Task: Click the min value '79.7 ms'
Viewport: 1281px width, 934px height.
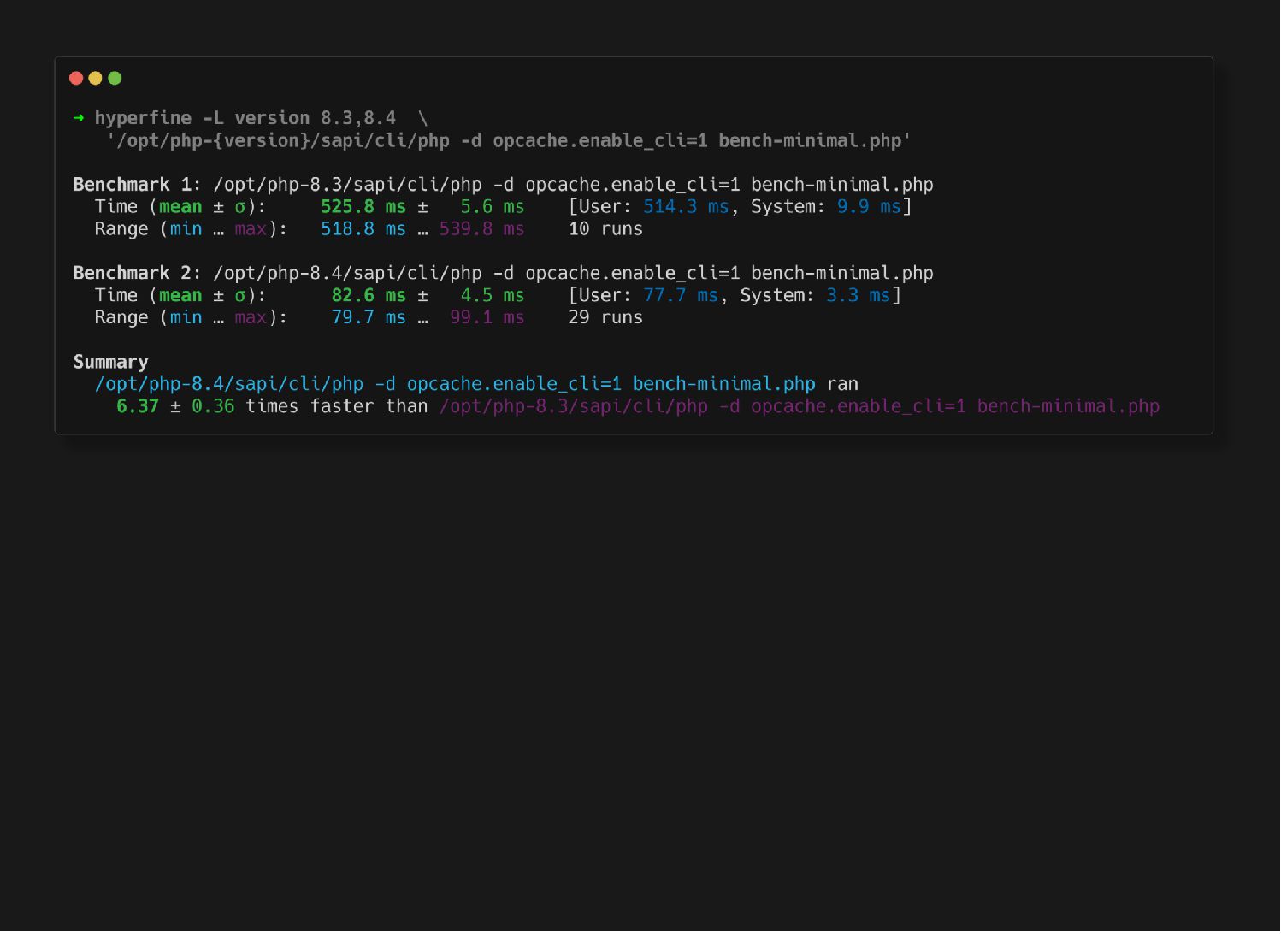Action: click(369, 317)
